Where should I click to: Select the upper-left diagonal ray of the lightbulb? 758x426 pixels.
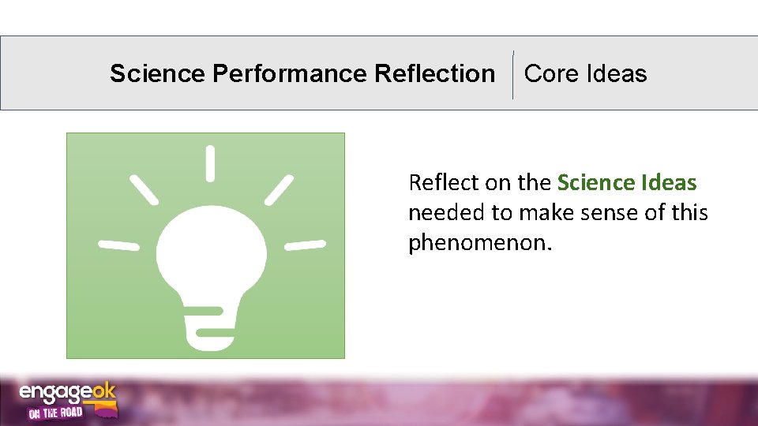pyautogui.click(x=143, y=188)
